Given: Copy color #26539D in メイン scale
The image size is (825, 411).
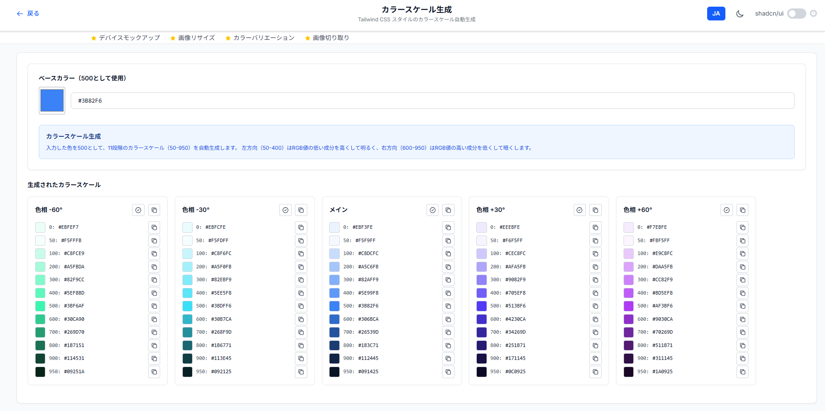Looking at the screenshot, I should (x=448, y=332).
